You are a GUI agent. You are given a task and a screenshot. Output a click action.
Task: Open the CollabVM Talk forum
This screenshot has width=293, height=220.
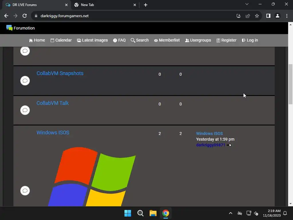(x=53, y=103)
